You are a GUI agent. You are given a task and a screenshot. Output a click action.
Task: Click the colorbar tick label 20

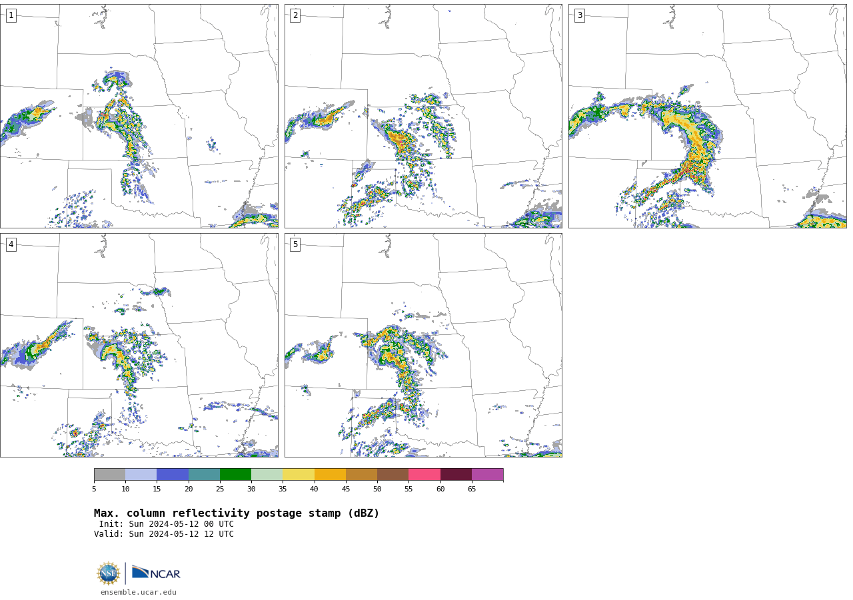(189, 489)
